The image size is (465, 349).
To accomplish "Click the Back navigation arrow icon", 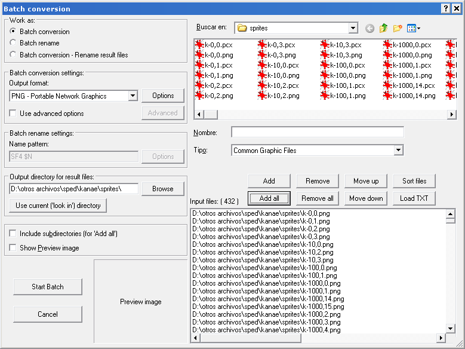I will (370, 28).
